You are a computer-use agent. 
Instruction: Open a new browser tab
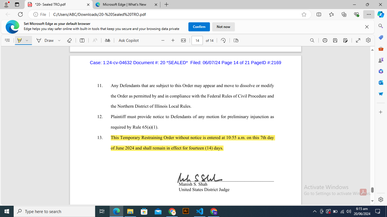pyautogui.click(x=166, y=5)
